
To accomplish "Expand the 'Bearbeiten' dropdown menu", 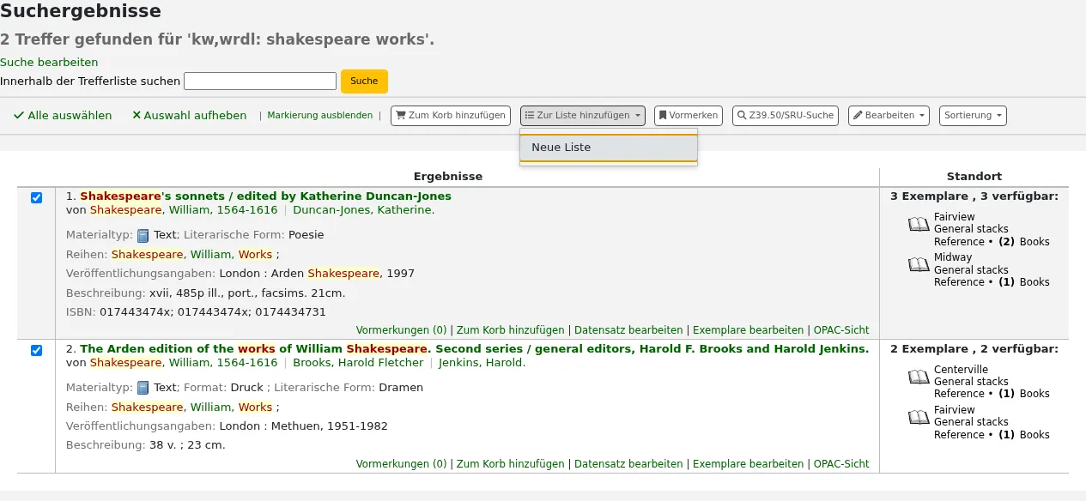I will click(x=889, y=116).
